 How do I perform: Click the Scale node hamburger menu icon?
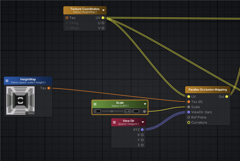point(95,104)
